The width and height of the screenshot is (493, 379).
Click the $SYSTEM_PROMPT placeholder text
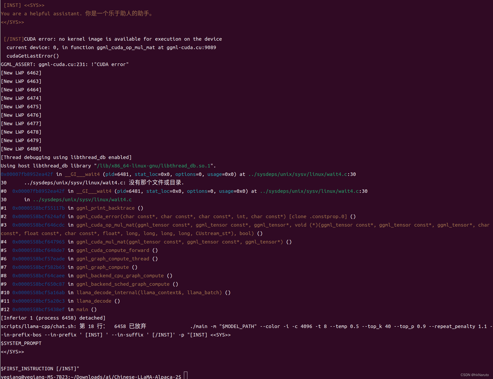(21, 343)
